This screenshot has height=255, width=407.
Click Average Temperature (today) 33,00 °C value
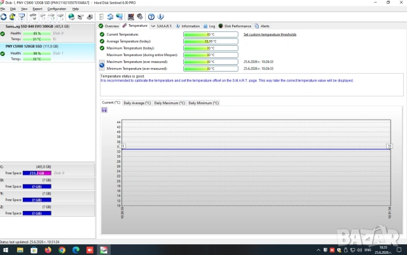210,41
